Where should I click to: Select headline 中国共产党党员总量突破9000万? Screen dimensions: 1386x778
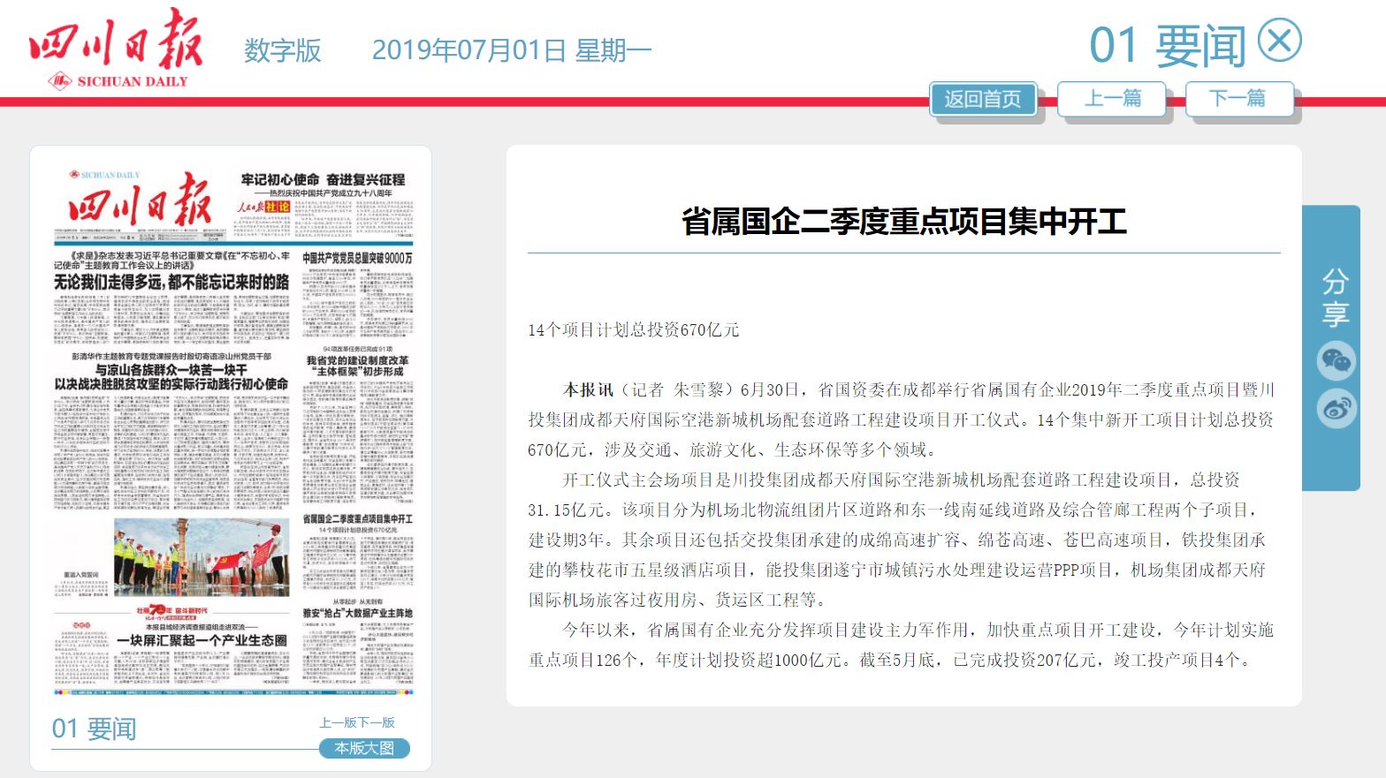coord(357,258)
